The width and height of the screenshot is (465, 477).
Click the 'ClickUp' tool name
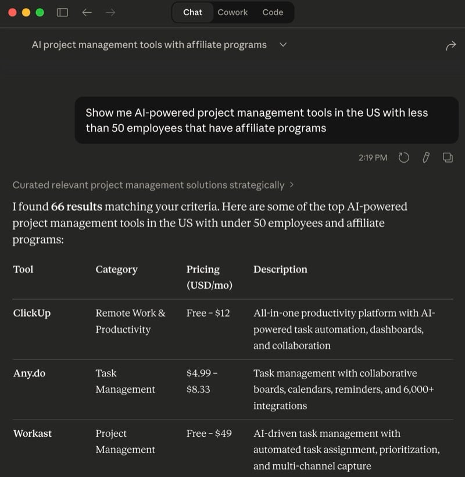pyautogui.click(x=32, y=313)
